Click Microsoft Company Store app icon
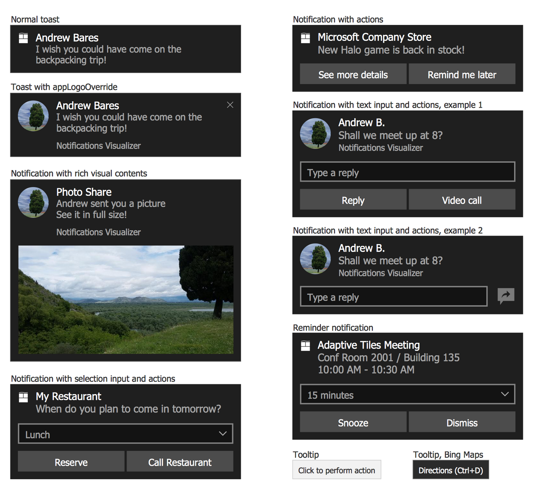Viewport: 533px width, 491px height. [306, 38]
